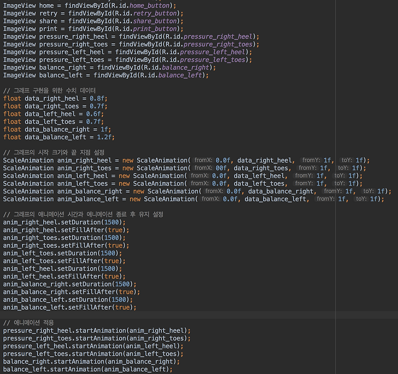Image resolution: width=398 pixels, height=374 pixels.
Task: Click anim_balance_left.setDuration(1500) line
Action: (68, 299)
